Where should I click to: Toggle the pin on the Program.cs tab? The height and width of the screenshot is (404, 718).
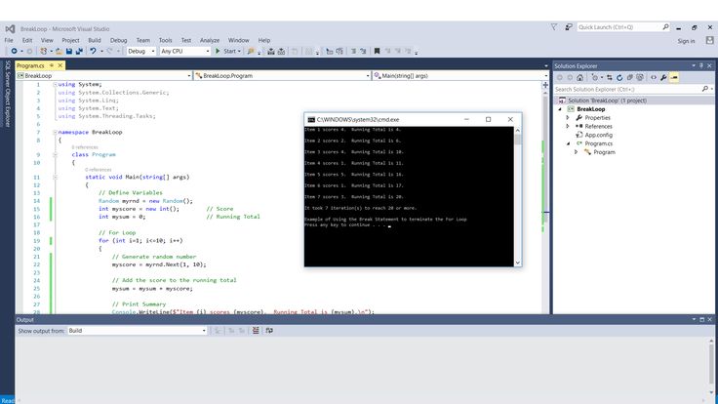tap(49, 64)
